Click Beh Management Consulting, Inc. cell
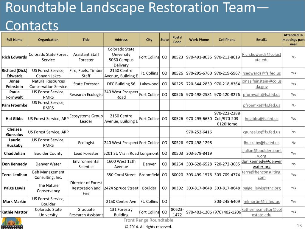This screenshot has width=305, height=229. point(48,175)
